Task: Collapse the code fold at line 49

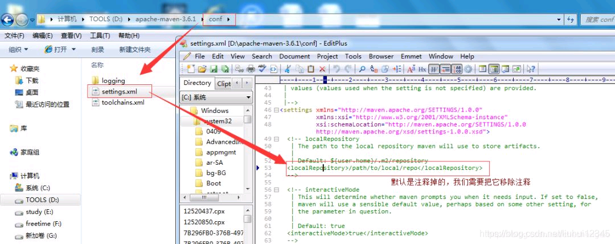Action: 277,139
